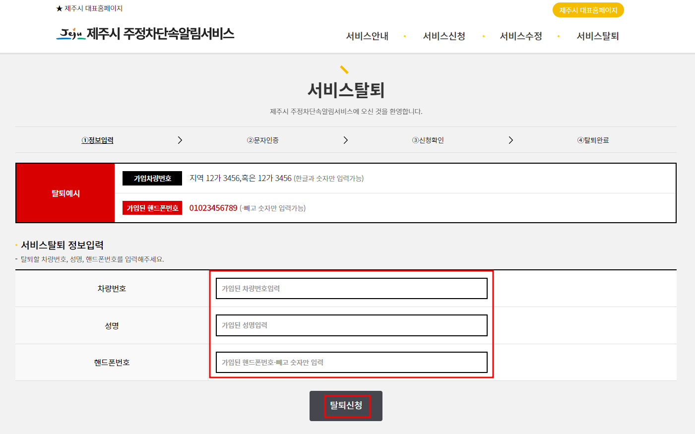Viewport: 695px width, 434px height.
Task: Click the arrow between 신청확인 and 탈퇴완료
Action: pos(510,140)
